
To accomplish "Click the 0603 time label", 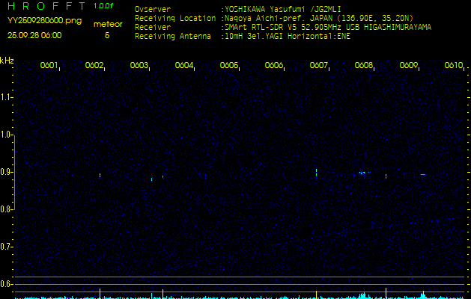I will coord(139,65).
